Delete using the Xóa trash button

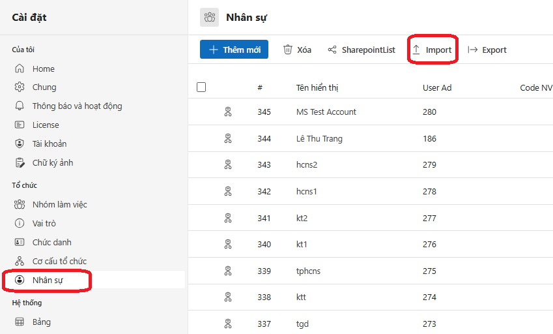tap(297, 50)
